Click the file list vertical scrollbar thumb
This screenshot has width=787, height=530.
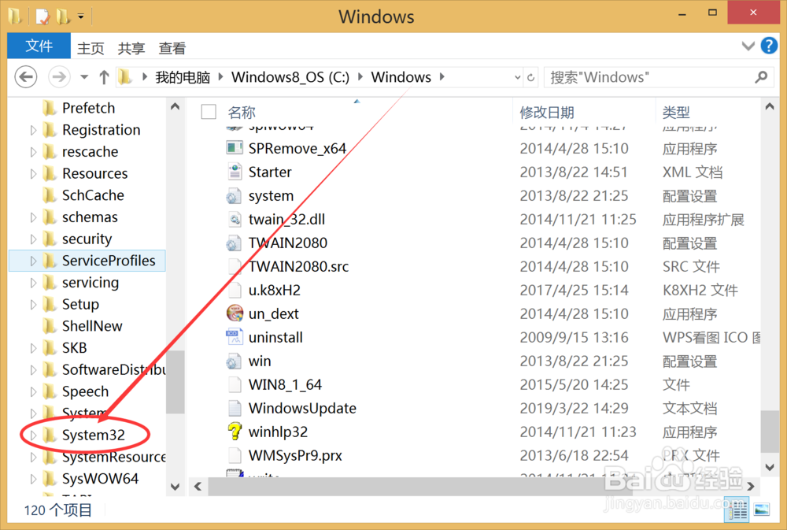point(770,432)
